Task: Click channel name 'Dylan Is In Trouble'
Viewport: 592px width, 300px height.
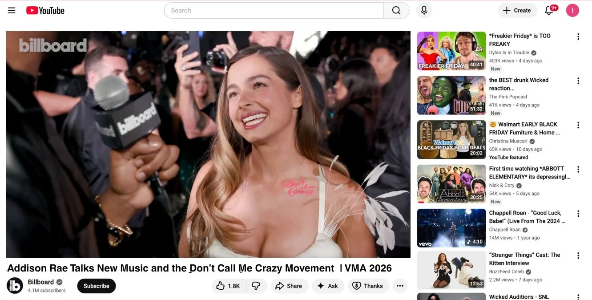Action: [509, 53]
